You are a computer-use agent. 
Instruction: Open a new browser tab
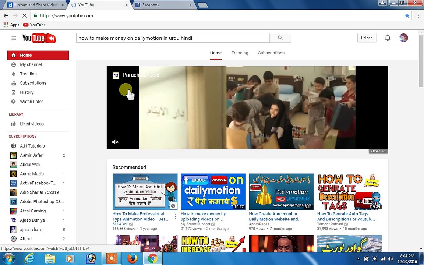(x=202, y=5)
